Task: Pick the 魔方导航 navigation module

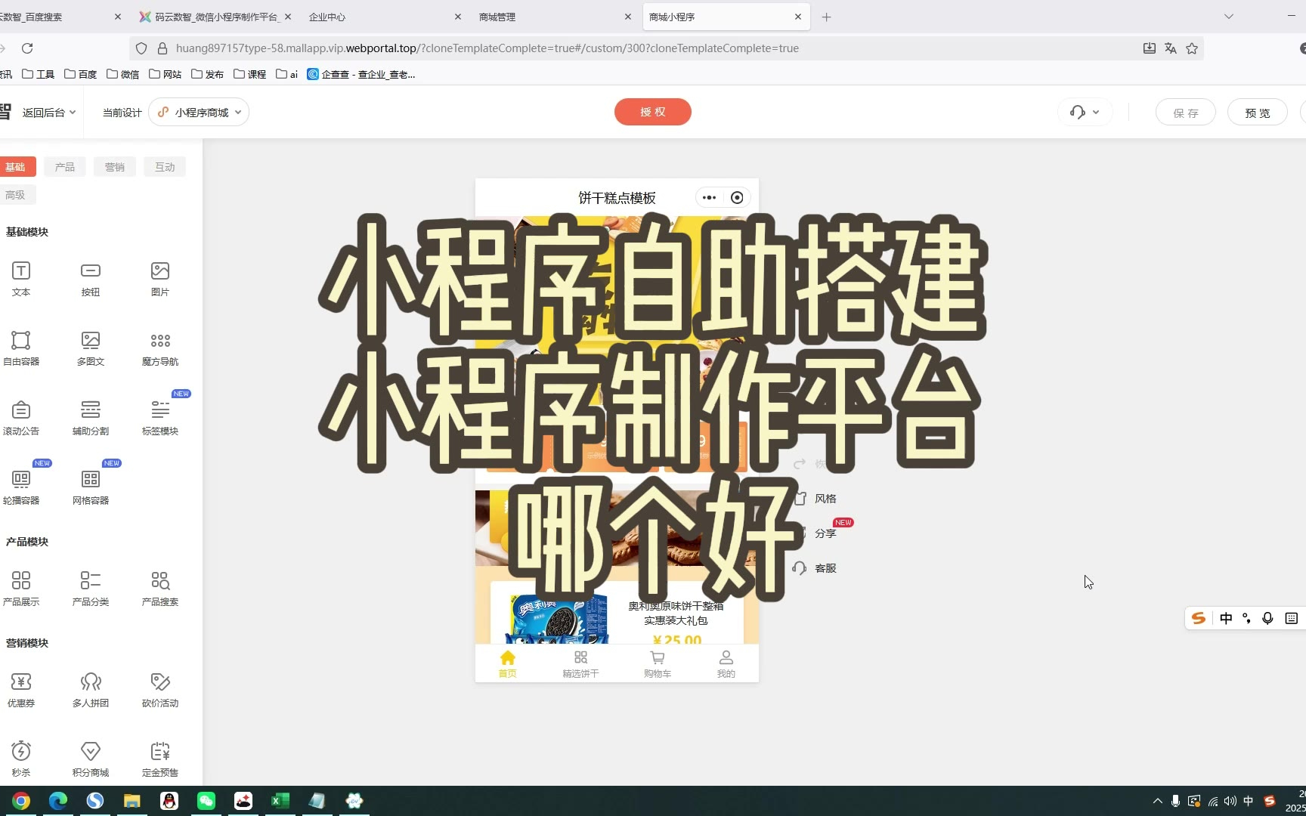Action: [160, 341]
